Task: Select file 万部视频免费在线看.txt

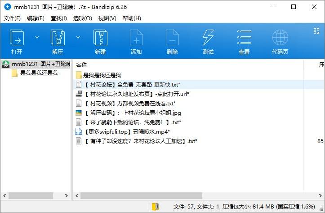Action: click(x=130, y=104)
